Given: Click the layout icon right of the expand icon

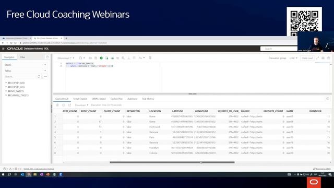Looking at the screenshot, I should 323,58.
